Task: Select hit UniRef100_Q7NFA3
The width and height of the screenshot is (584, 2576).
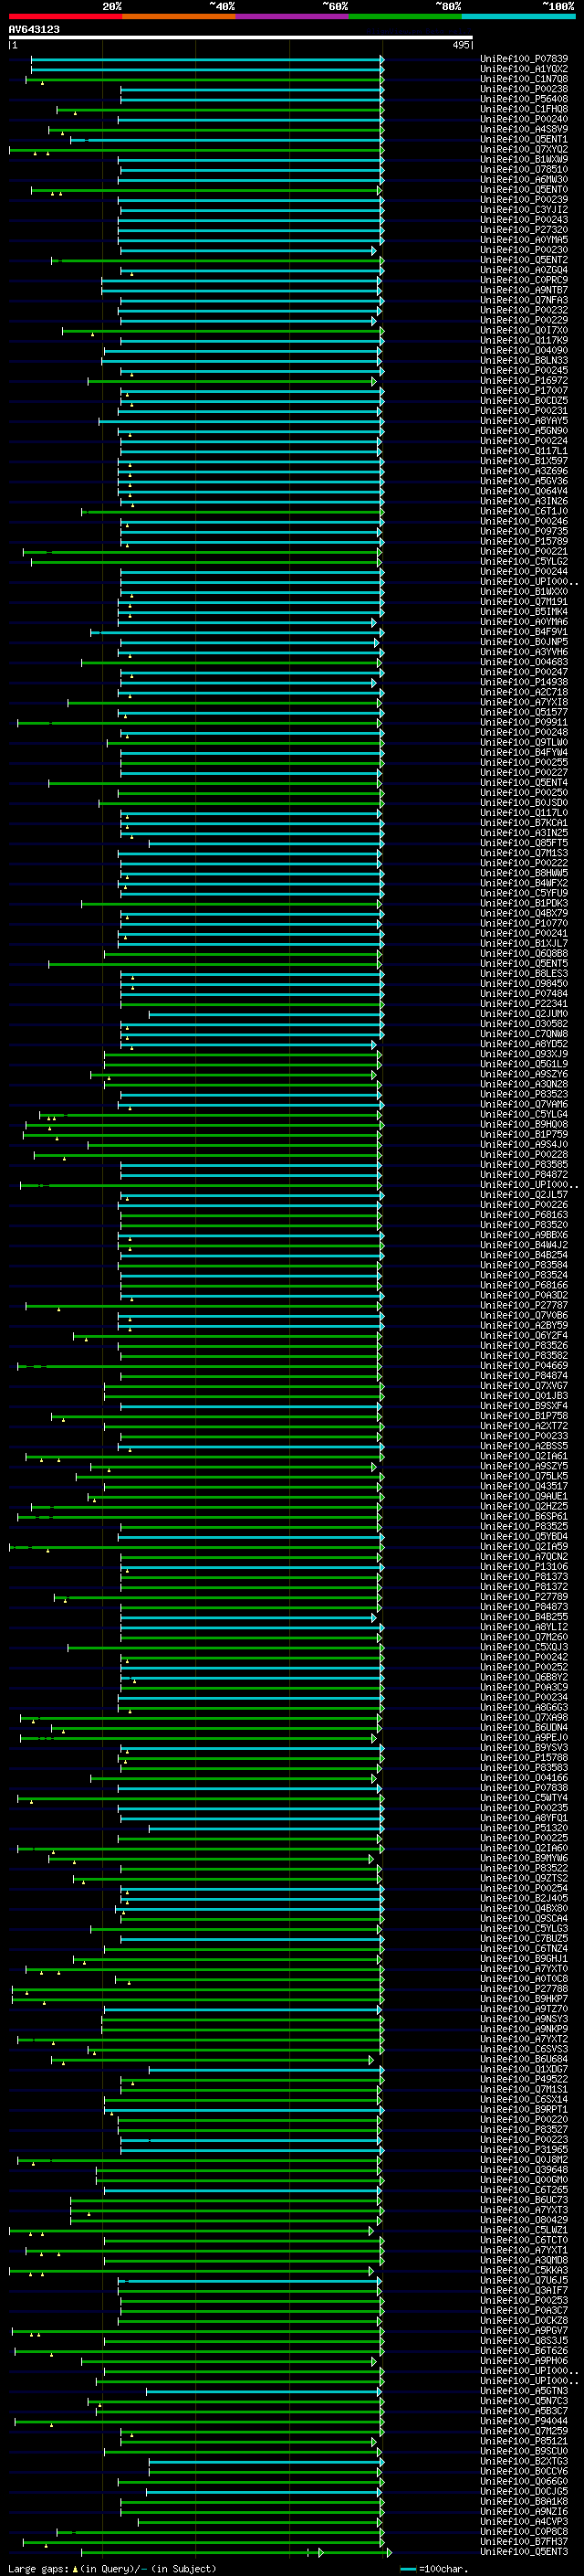Action: 524,300
